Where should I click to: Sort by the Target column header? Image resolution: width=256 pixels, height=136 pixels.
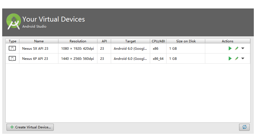(x=130, y=41)
